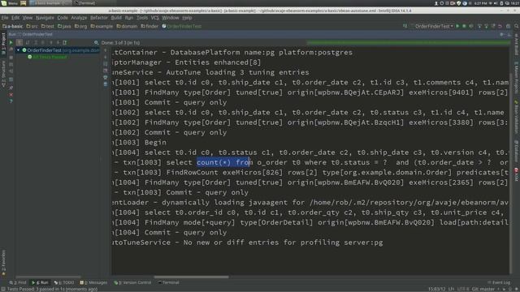Image resolution: width=520 pixels, height=292 pixels.
Task: Click print icon in console gutter
Action: (x=106, y=78)
